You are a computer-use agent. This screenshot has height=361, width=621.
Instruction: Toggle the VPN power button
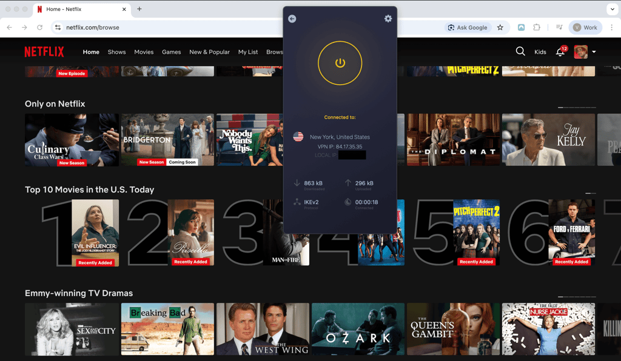[x=340, y=63]
